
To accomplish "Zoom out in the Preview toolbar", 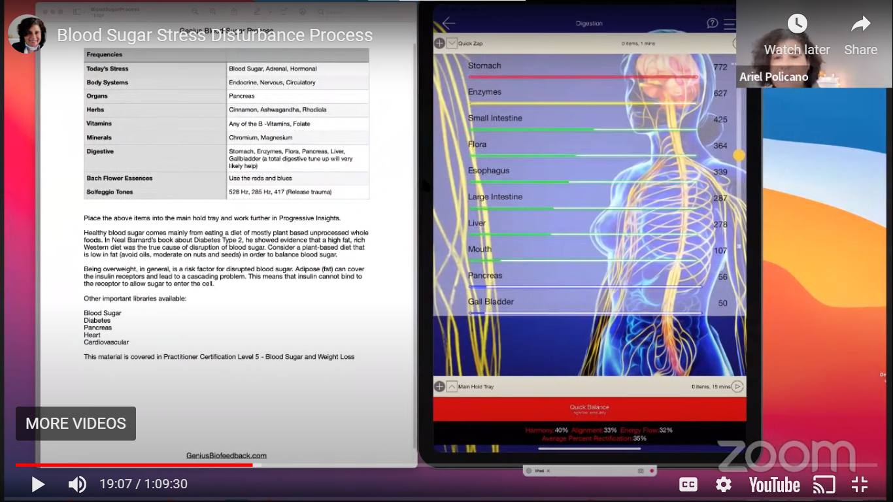I will 195,12.
